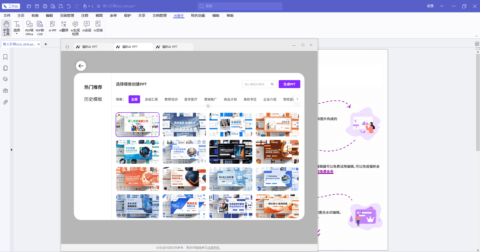This screenshot has height=252, width=480.
Task: Choose the 年度规划 template thumbnail
Action: (x=231, y=125)
